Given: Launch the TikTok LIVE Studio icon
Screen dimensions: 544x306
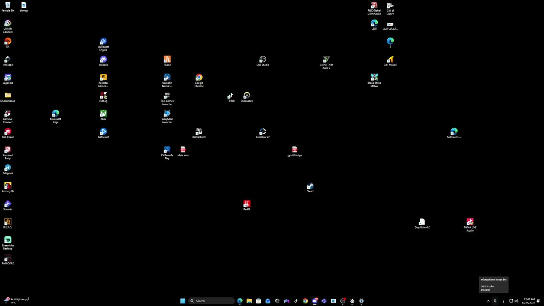Looking at the screenshot, I should 470,225.
